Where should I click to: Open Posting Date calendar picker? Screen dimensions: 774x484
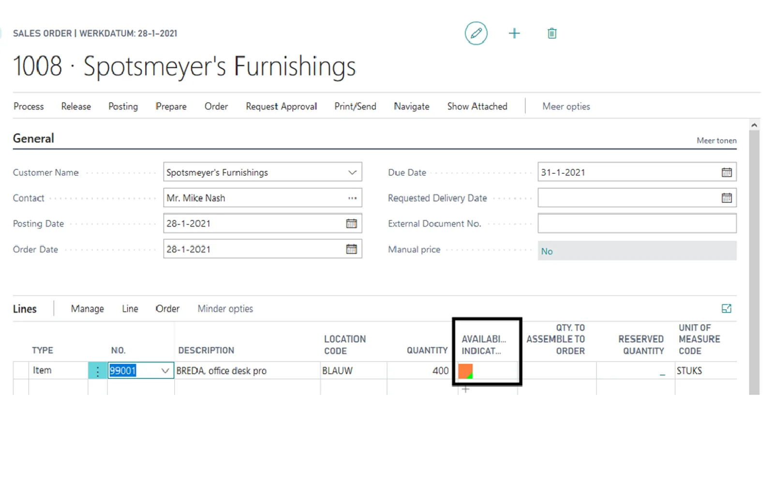coord(352,224)
